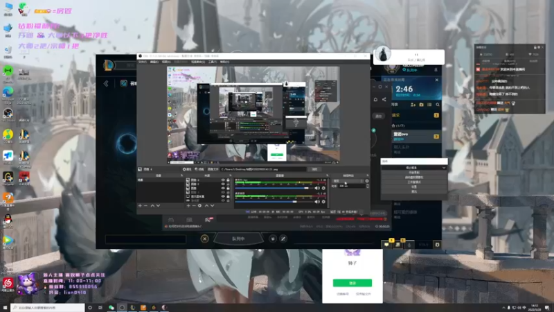Click the League of Legends logo
The width and height of the screenshot is (554, 312).
(109, 65)
